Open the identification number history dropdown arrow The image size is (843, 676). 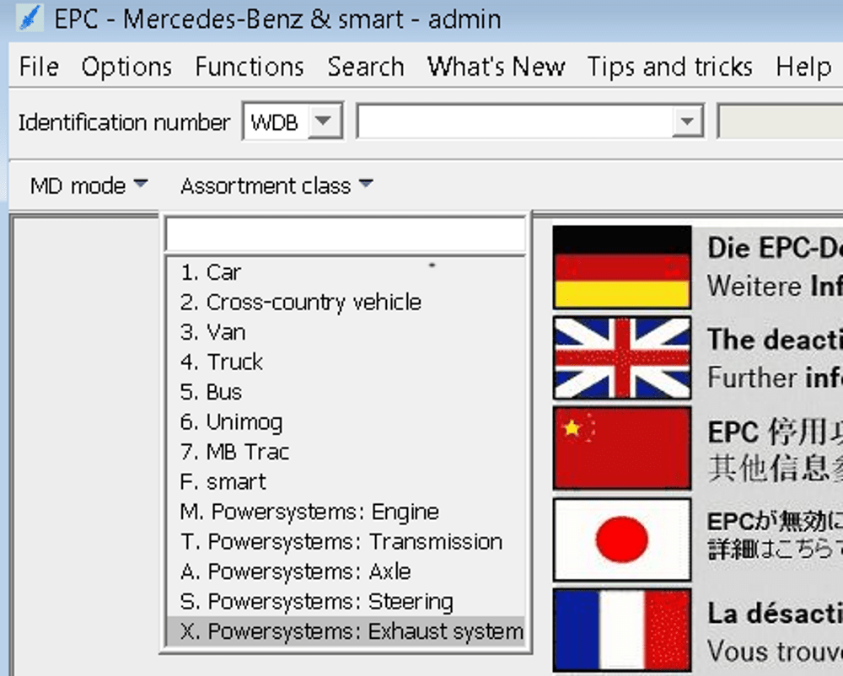687,121
